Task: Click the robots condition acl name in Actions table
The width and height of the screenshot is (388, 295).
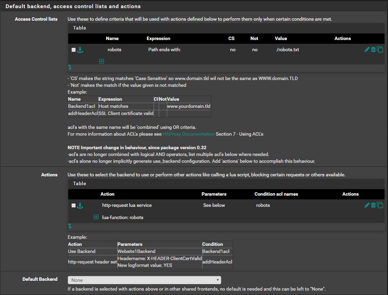Action: click(x=263, y=205)
